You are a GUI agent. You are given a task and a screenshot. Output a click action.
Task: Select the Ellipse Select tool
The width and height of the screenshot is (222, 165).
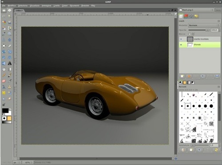(10, 10)
